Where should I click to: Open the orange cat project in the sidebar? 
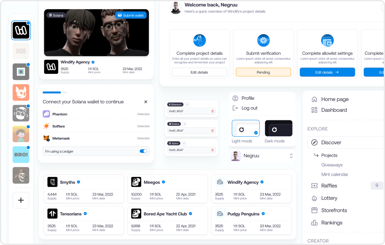click(x=21, y=92)
